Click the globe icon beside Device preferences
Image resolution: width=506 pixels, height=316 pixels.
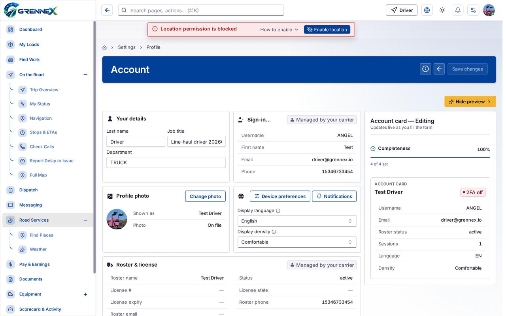point(241,196)
